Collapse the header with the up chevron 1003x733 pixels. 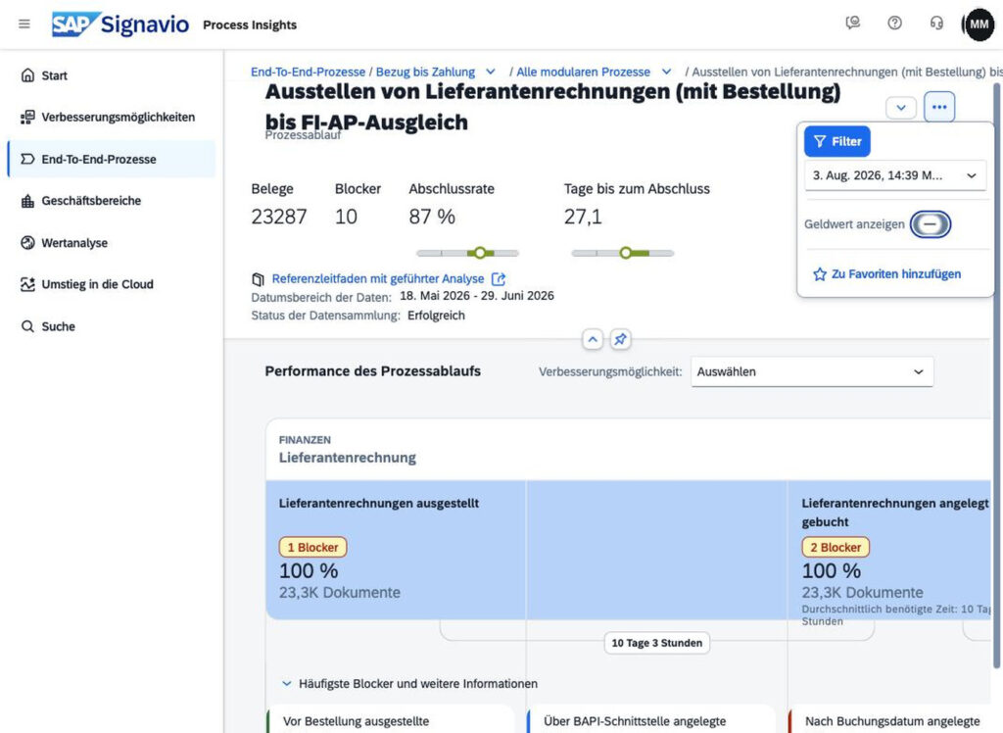click(x=593, y=339)
